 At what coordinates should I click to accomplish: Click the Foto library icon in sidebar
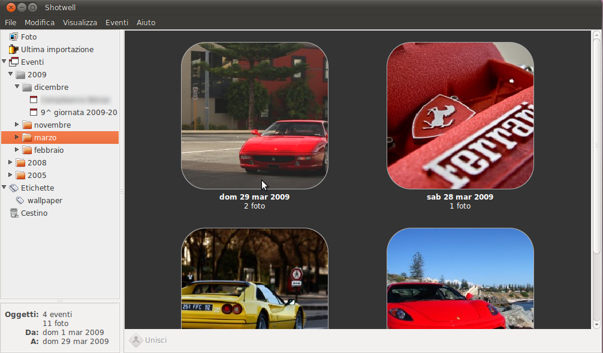[x=14, y=37]
